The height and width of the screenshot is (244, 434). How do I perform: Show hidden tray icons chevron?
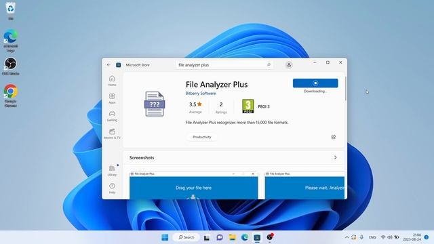(x=347, y=237)
